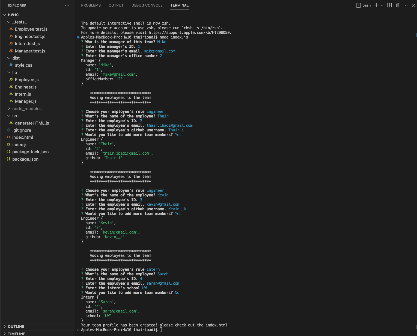Open Explorer more actions via the ellipsis icon

pos(67,5)
